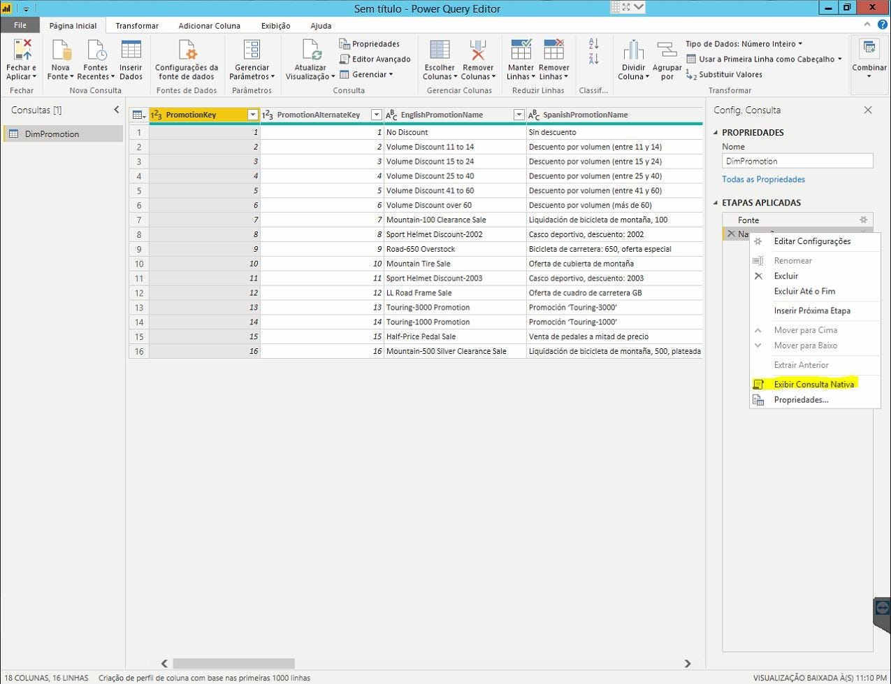Screen dimensions: 891x684
Task: Open Propriedades in the Consulta ribbon group
Action: click(370, 44)
